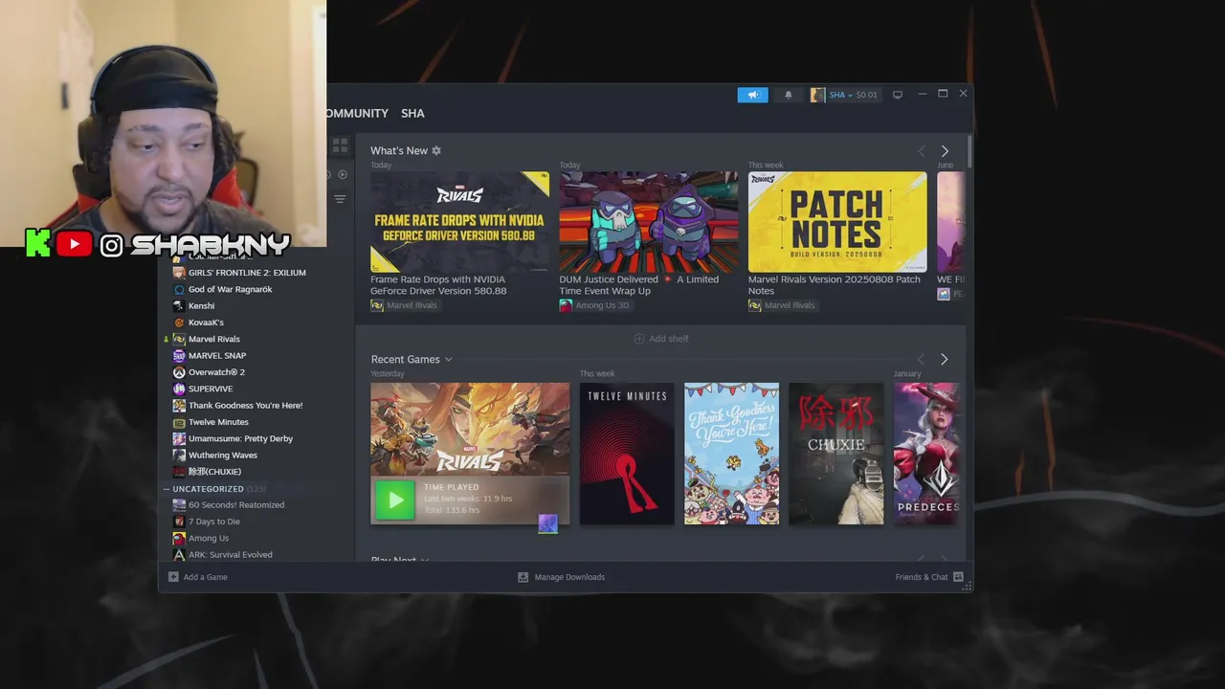Open the CHUXIE cover in Recent Games
Image resolution: width=1225 pixels, height=689 pixels.
(x=836, y=454)
